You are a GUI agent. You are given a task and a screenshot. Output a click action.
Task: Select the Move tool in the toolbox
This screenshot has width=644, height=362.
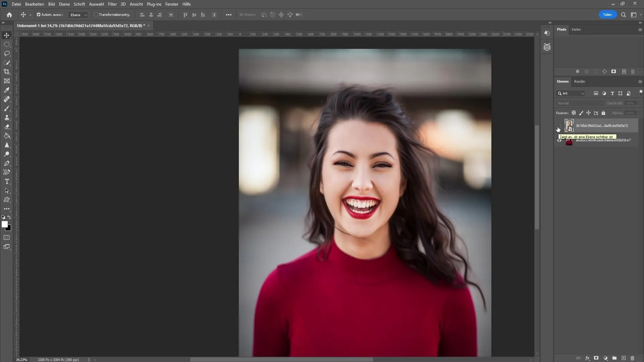(7, 35)
